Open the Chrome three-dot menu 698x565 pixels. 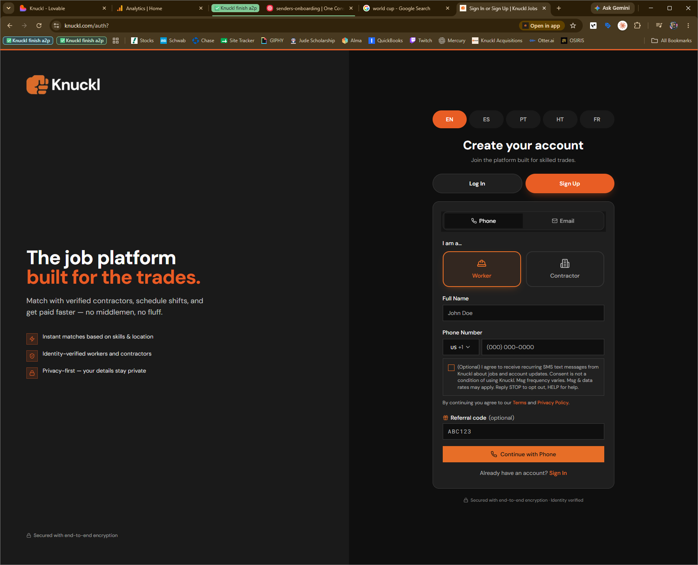(688, 26)
